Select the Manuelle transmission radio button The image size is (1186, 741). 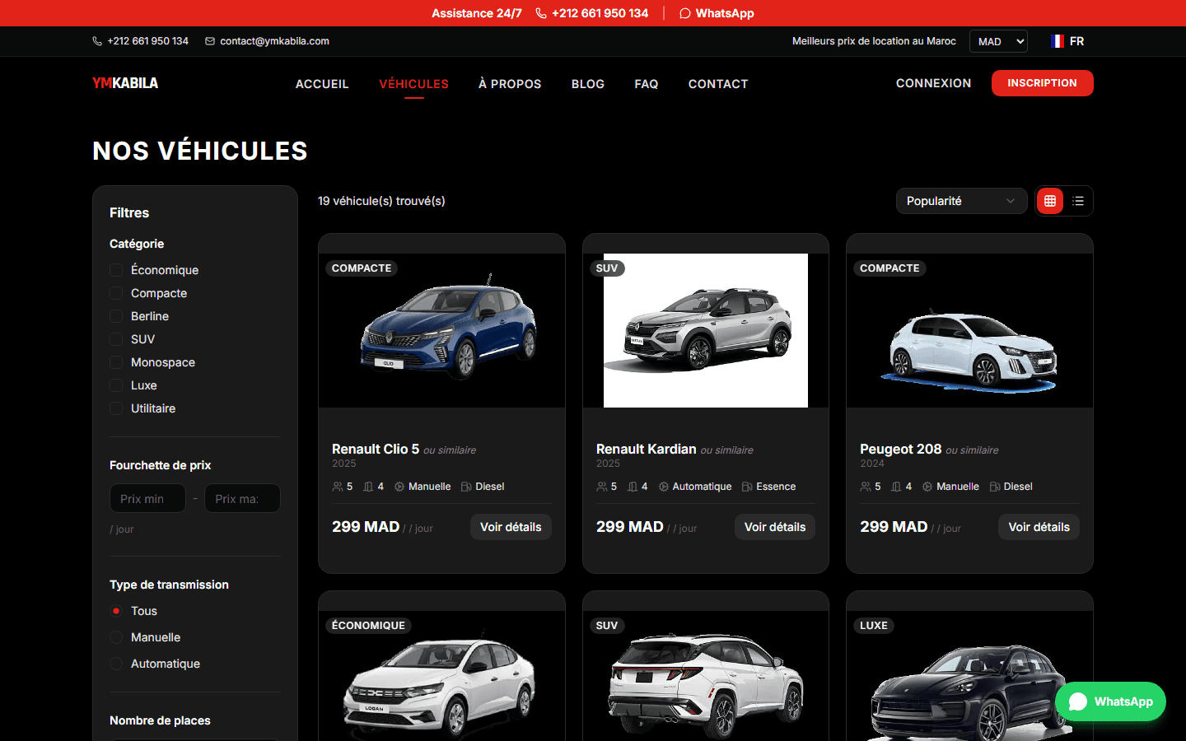116,637
